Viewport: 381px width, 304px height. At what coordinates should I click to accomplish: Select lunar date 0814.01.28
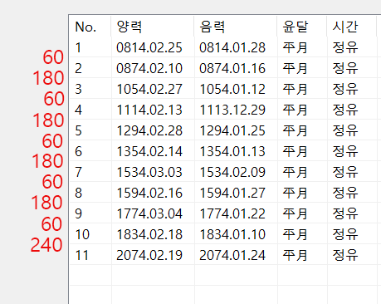[x=232, y=47]
